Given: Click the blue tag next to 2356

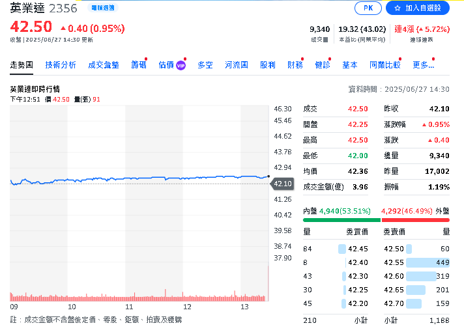Looking at the screenshot, I should (x=103, y=8).
